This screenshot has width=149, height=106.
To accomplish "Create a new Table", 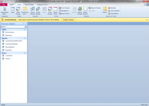I will tap(13, 10).
